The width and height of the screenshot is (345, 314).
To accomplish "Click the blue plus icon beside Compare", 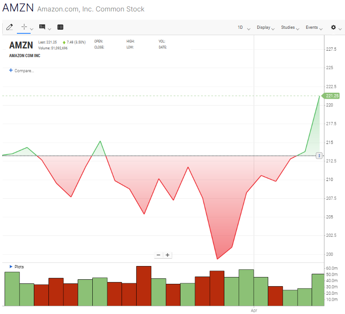I will 11,70.
